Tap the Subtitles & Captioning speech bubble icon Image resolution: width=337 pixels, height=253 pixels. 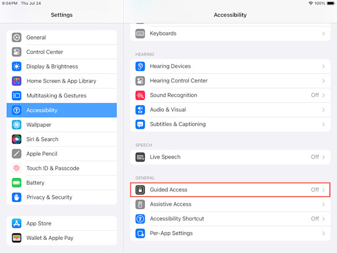[x=140, y=124]
